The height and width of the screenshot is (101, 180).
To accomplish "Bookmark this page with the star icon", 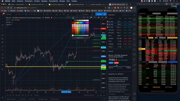I will pyautogui.click(x=105, y=8).
